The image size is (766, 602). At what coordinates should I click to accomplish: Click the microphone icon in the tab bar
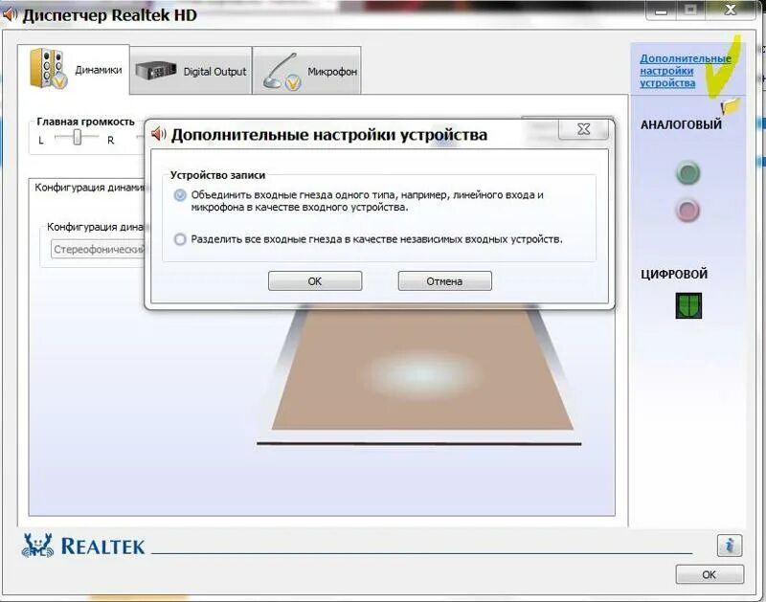point(282,72)
